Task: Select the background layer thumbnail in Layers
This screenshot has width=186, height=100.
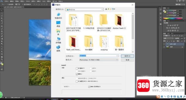Action: pos(167,47)
